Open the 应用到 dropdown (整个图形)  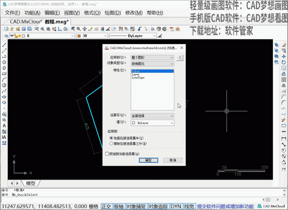152,58
